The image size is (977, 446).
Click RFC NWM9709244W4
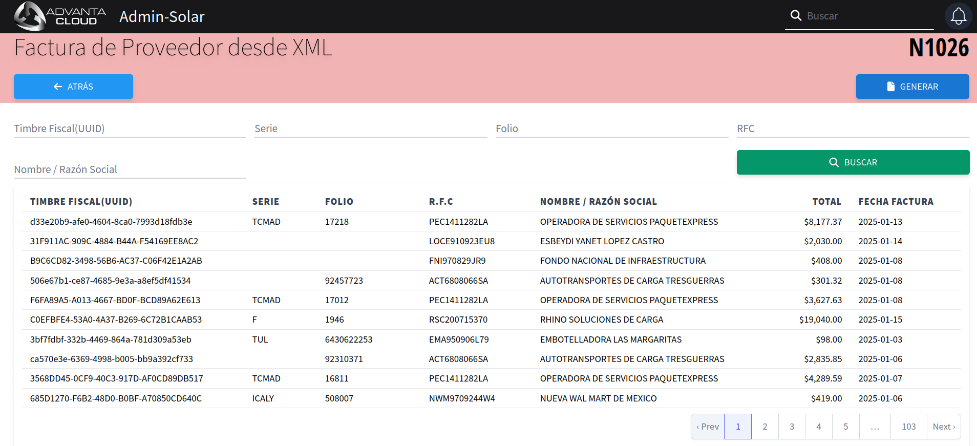pyautogui.click(x=462, y=398)
